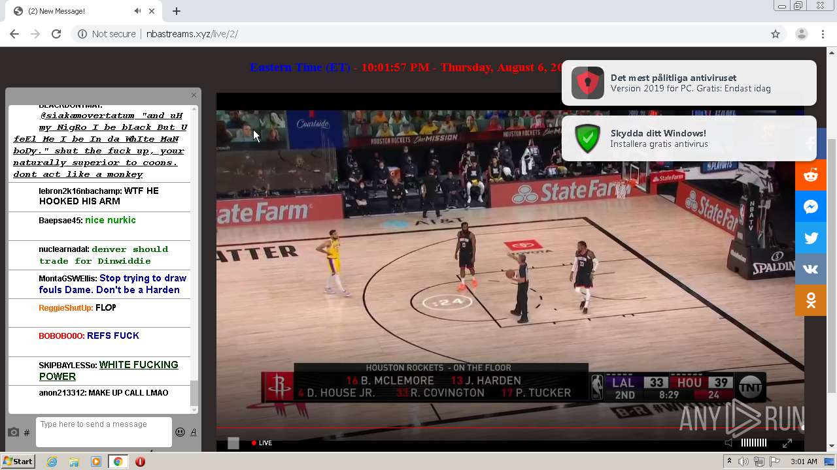
Task: Select username lebron2k16nbachamp
Action: (80, 191)
